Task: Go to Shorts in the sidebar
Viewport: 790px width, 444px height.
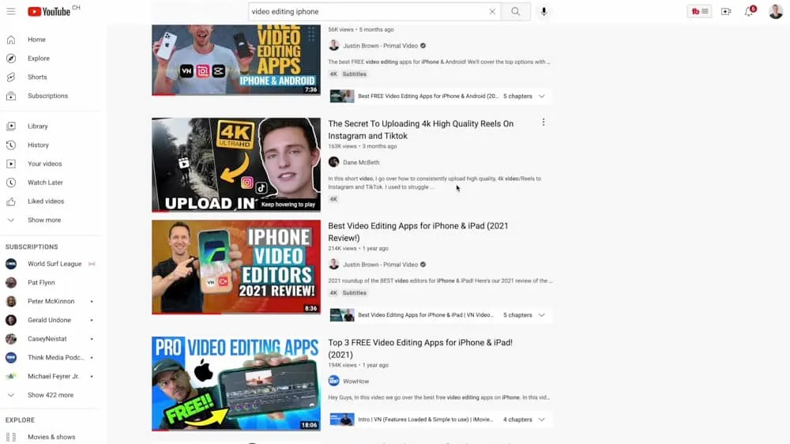Action: pyautogui.click(x=37, y=77)
